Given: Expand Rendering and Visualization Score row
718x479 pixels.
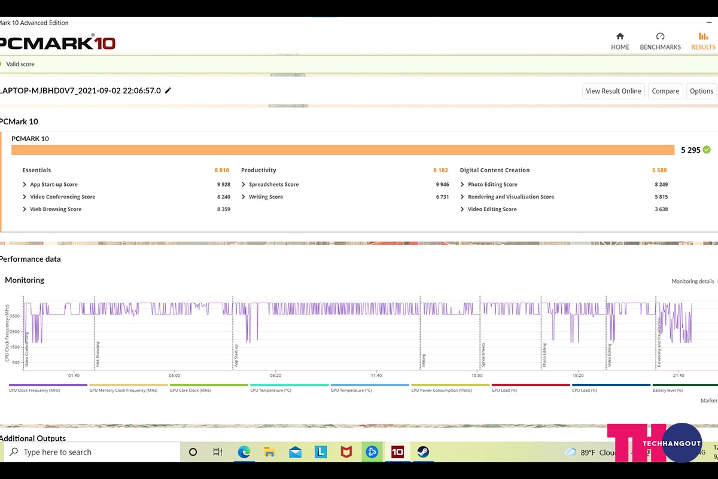Looking at the screenshot, I should (x=463, y=197).
